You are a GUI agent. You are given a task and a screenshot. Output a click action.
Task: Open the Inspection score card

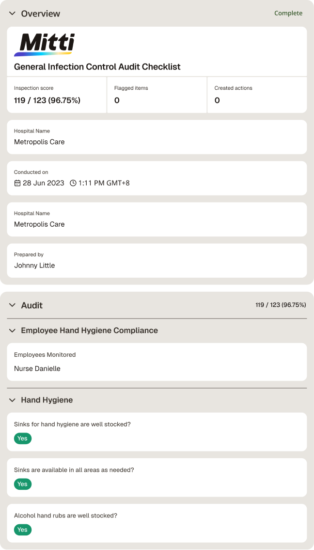point(57,95)
